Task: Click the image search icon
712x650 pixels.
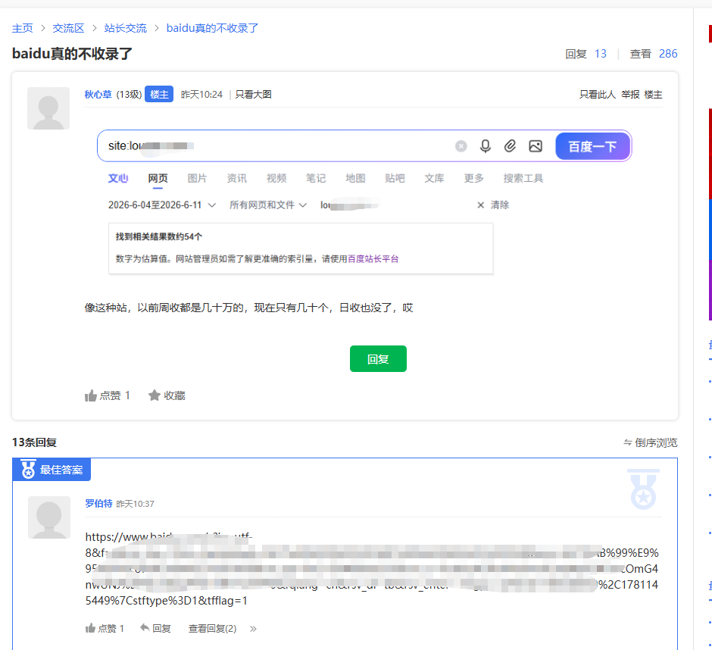Action: (536, 146)
